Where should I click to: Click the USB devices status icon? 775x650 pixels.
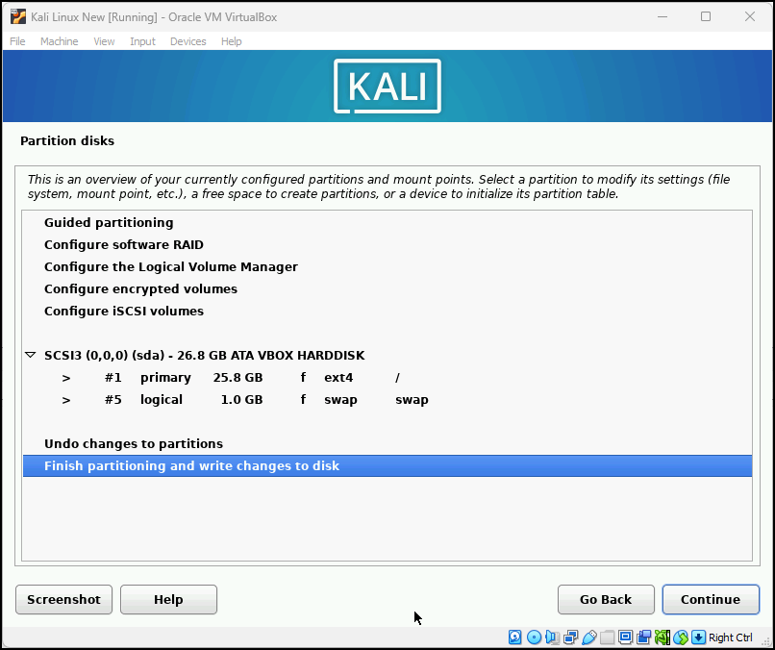588,637
